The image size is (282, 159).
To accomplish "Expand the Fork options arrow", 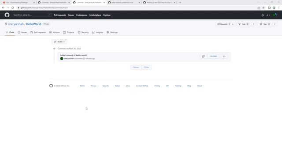I will [x=254, y=24].
